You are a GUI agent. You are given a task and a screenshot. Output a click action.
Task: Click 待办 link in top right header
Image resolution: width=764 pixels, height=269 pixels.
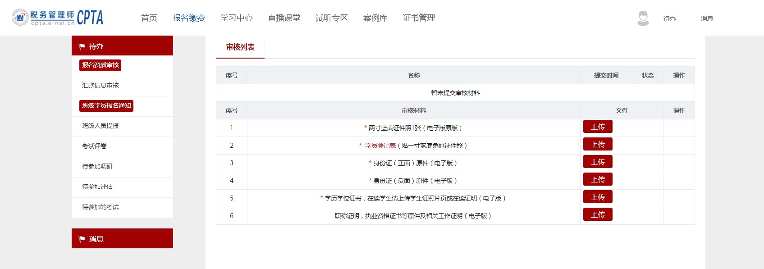coord(669,18)
